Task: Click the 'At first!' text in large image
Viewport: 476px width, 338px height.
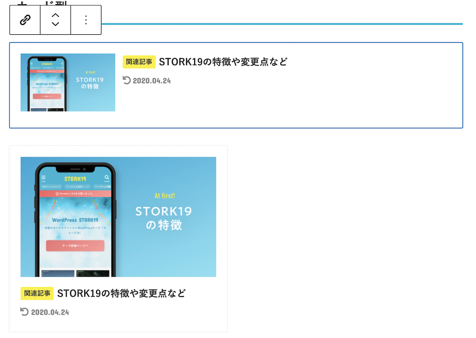Action: click(x=165, y=196)
